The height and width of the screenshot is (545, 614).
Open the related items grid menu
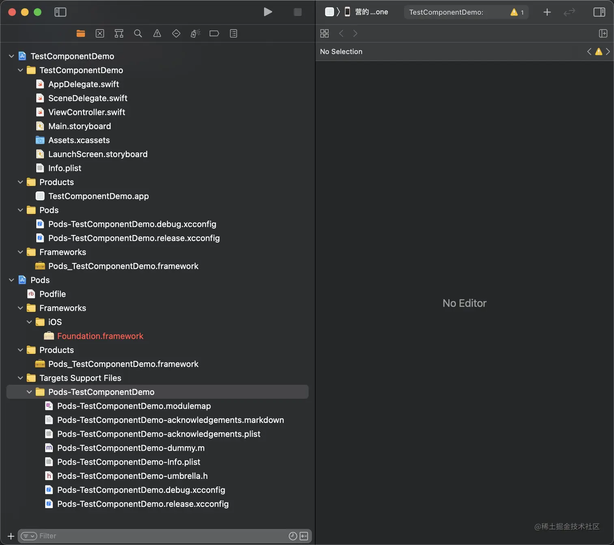coord(324,33)
